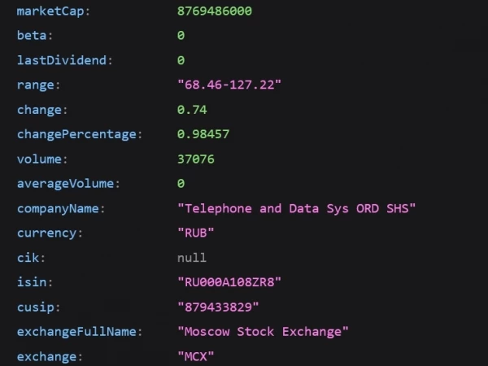Select the "Moscow Stock Exchange" string
This screenshot has height=366, width=488.
[x=263, y=332]
